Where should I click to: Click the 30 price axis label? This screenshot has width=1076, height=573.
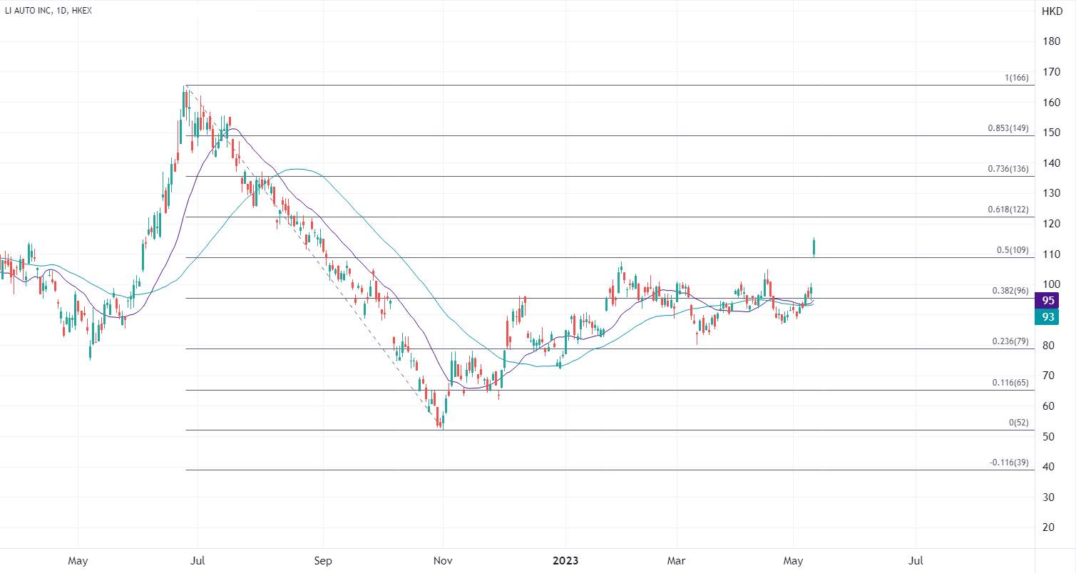click(x=1048, y=497)
